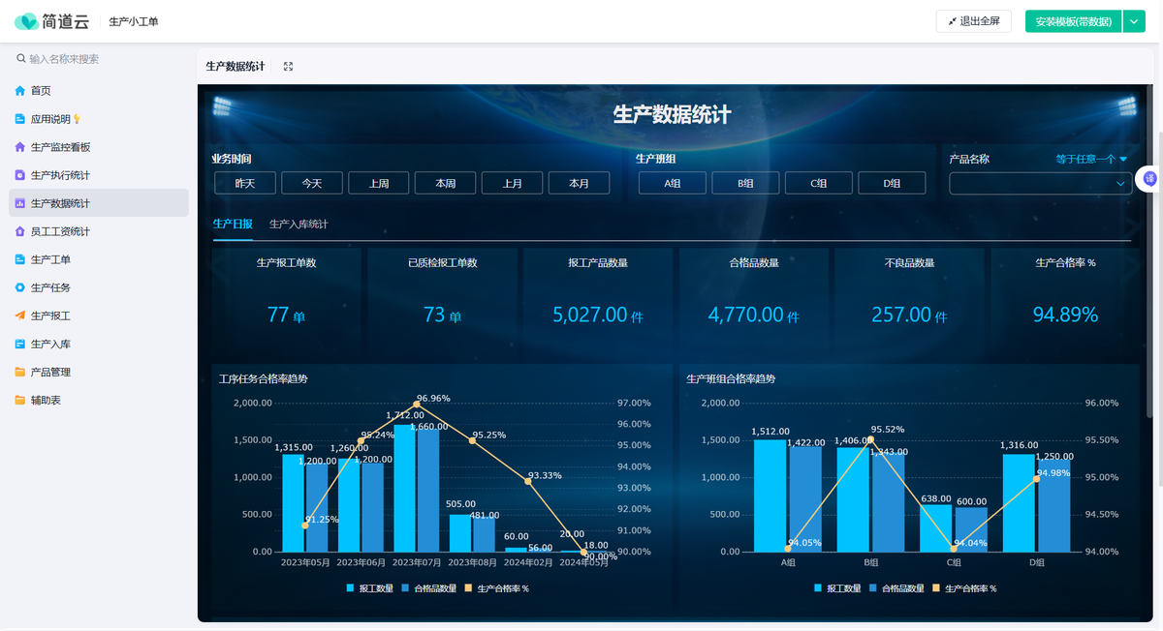Expand 产品管理 folder in sidebar
This screenshot has height=631, width=1163.
(x=99, y=372)
